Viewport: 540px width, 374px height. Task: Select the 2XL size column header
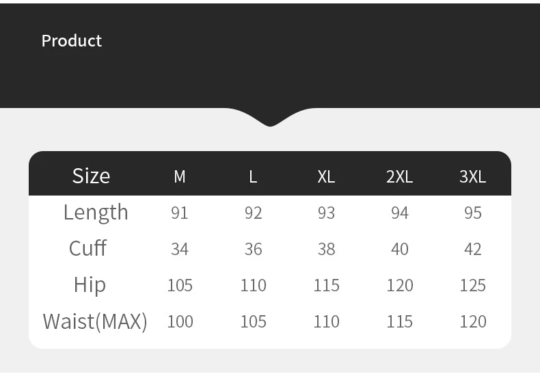399,177
